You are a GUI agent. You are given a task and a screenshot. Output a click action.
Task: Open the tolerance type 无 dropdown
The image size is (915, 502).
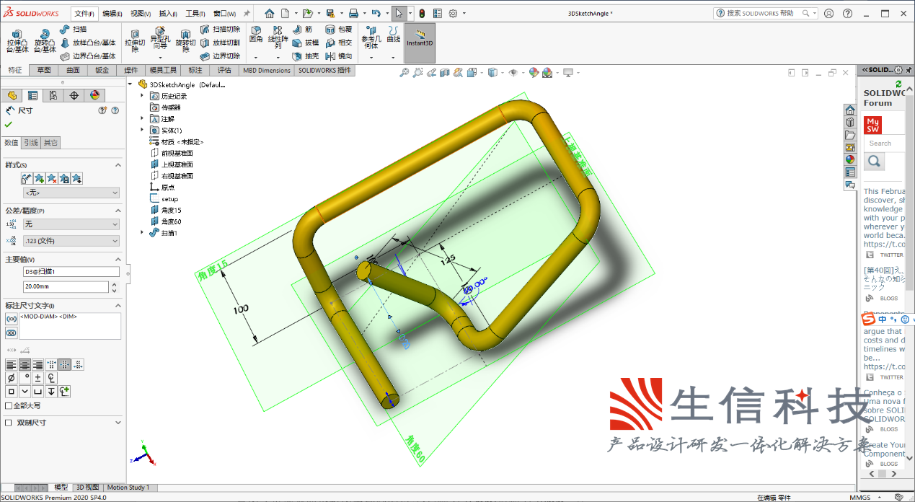coord(71,224)
